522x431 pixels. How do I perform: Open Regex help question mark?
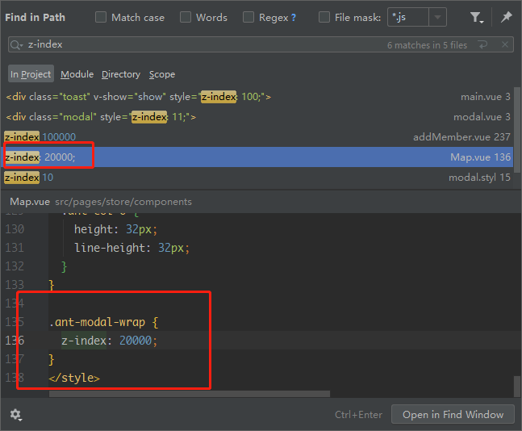point(294,18)
